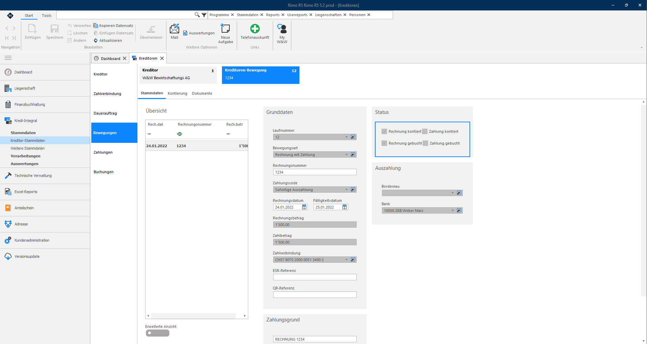Toggle Zahlung gebucht checkbox

click(x=425, y=143)
